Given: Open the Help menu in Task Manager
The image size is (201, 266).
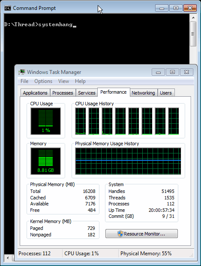Looking at the screenshot, I should point(80,81).
